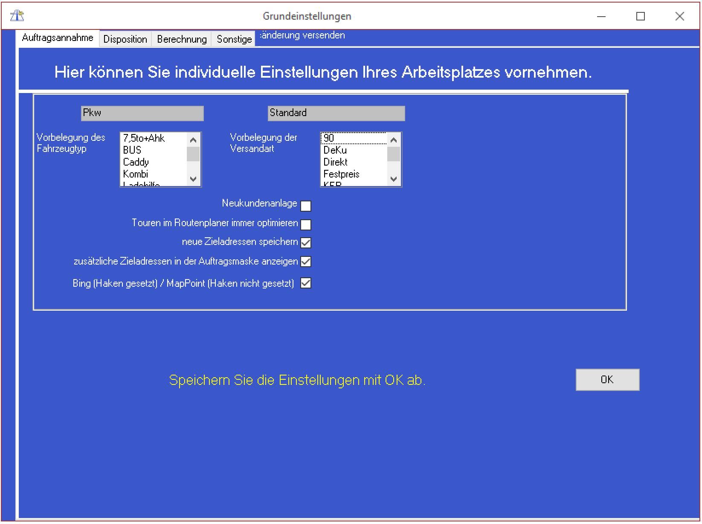
Task: Maximize the Grundeinstellungen window
Action: (x=640, y=16)
